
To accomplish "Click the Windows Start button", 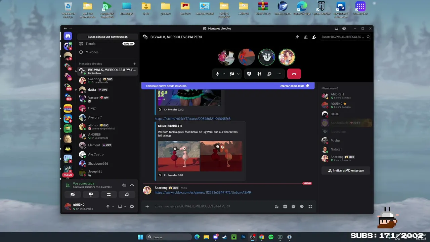I will coord(140,237).
